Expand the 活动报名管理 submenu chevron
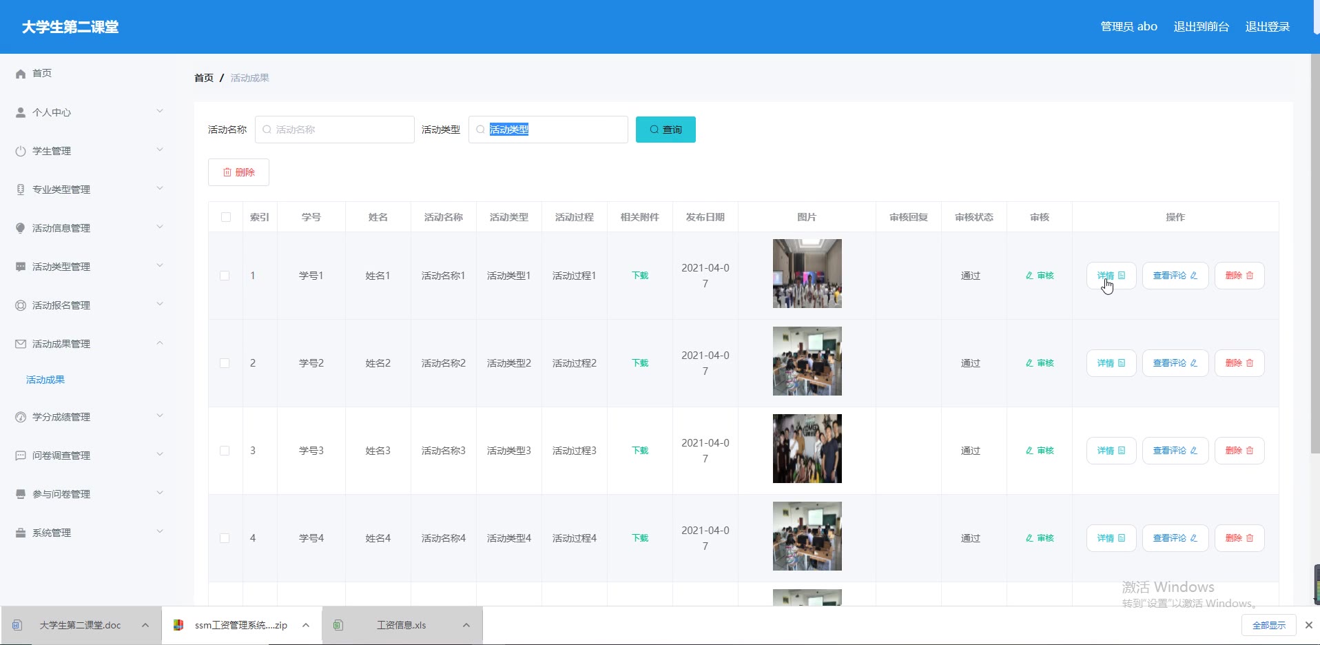Screen dimensions: 1320x645 point(160,304)
